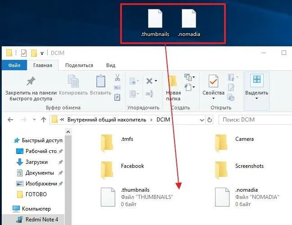Select Рабочий стол in navigation pane
The height and width of the screenshot is (225, 292).
point(39,151)
